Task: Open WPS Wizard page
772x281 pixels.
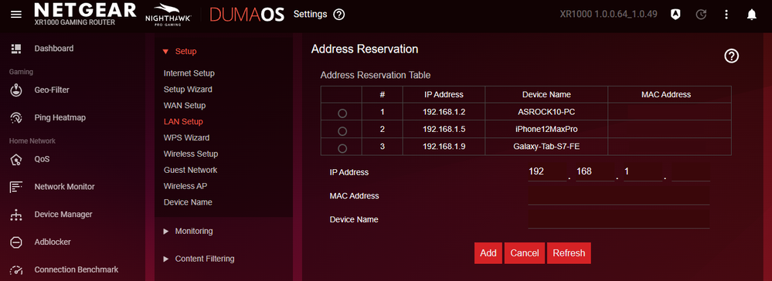Action: pyautogui.click(x=186, y=137)
